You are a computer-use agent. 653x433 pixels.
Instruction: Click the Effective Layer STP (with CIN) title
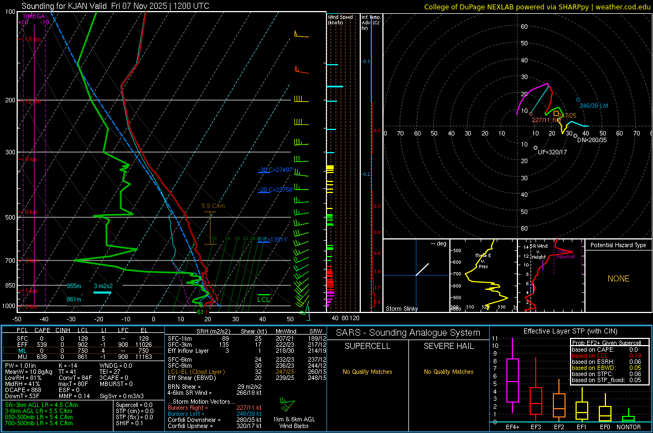[x=570, y=331]
